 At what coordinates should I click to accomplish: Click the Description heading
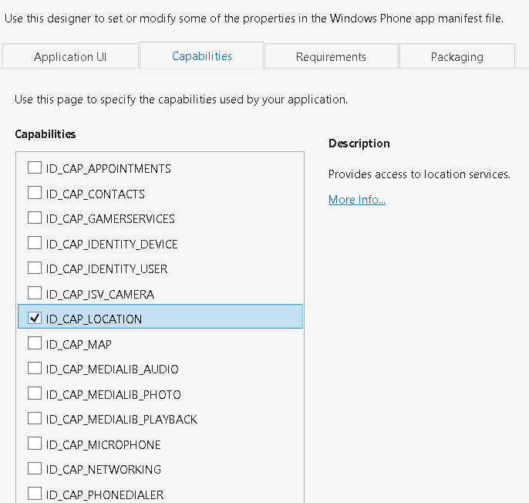click(x=359, y=143)
